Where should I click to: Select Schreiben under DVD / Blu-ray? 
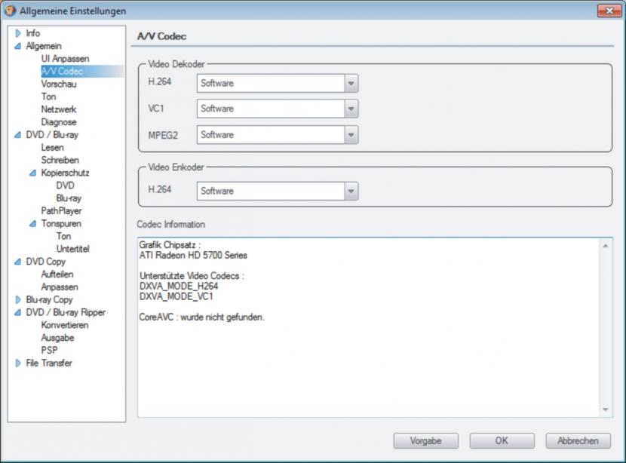[x=60, y=160]
